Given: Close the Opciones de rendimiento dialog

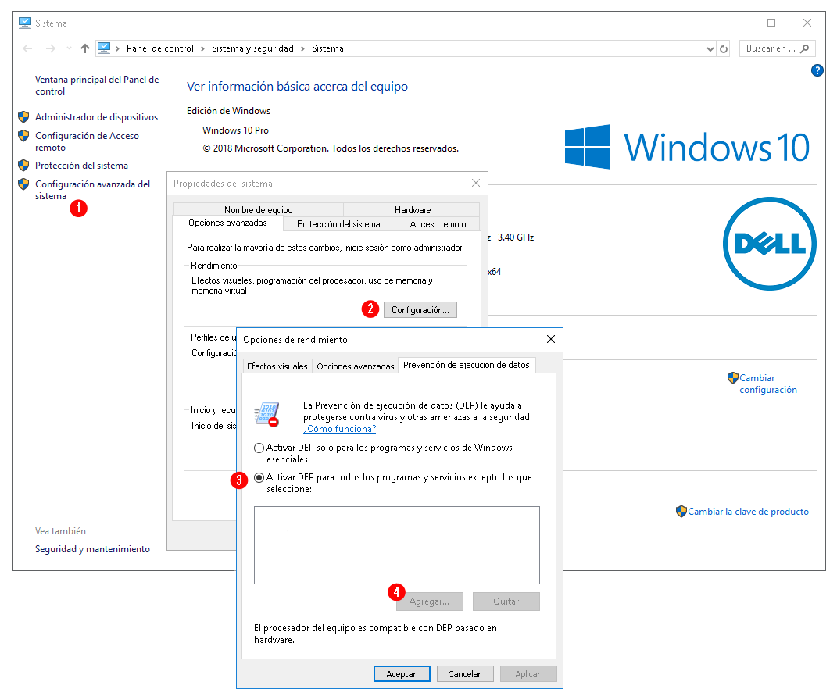Looking at the screenshot, I should [551, 339].
